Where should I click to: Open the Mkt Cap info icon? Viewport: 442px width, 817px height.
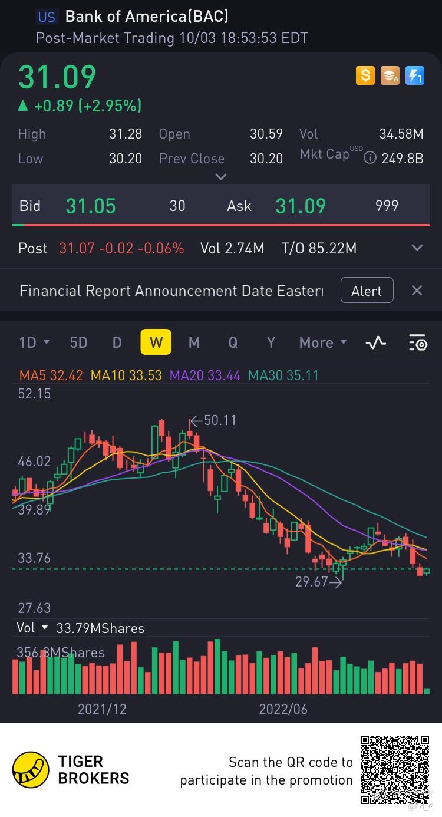coord(370,158)
